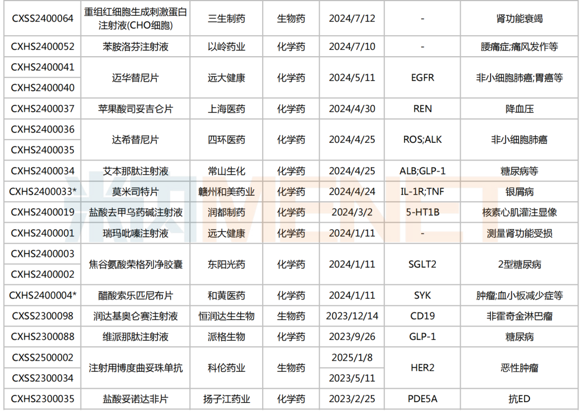Click drug name 迈华替尼片
Viewport: 584px width, 413px height.
coord(135,77)
